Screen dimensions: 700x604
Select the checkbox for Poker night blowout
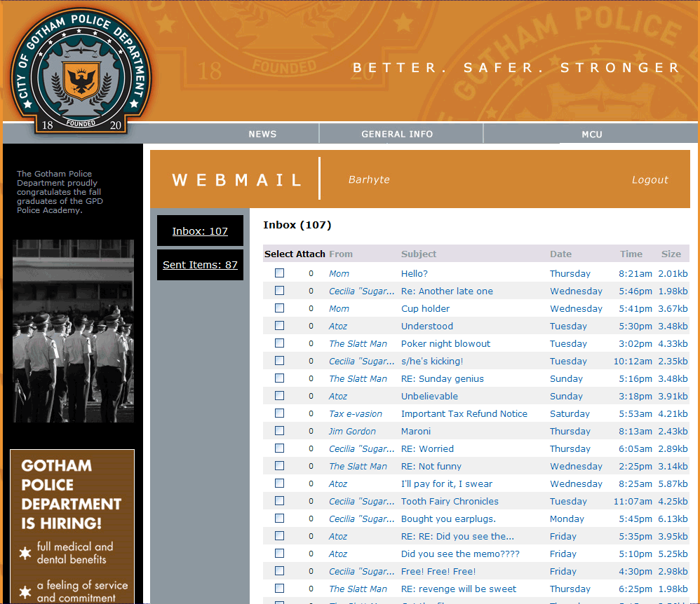(x=279, y=343)
